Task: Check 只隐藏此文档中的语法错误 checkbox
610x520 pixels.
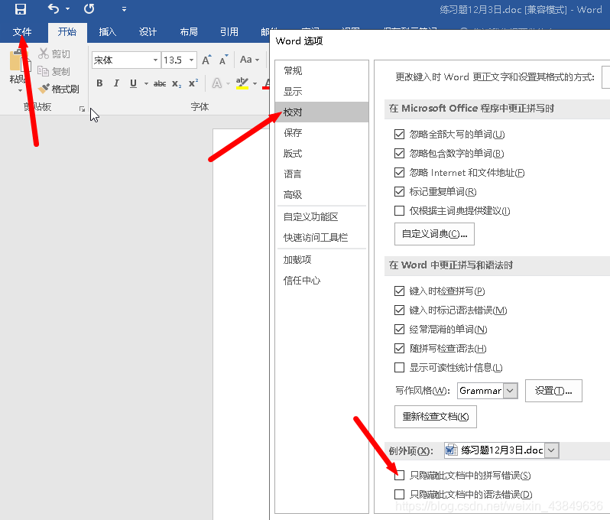Action: tap(399, 494)
